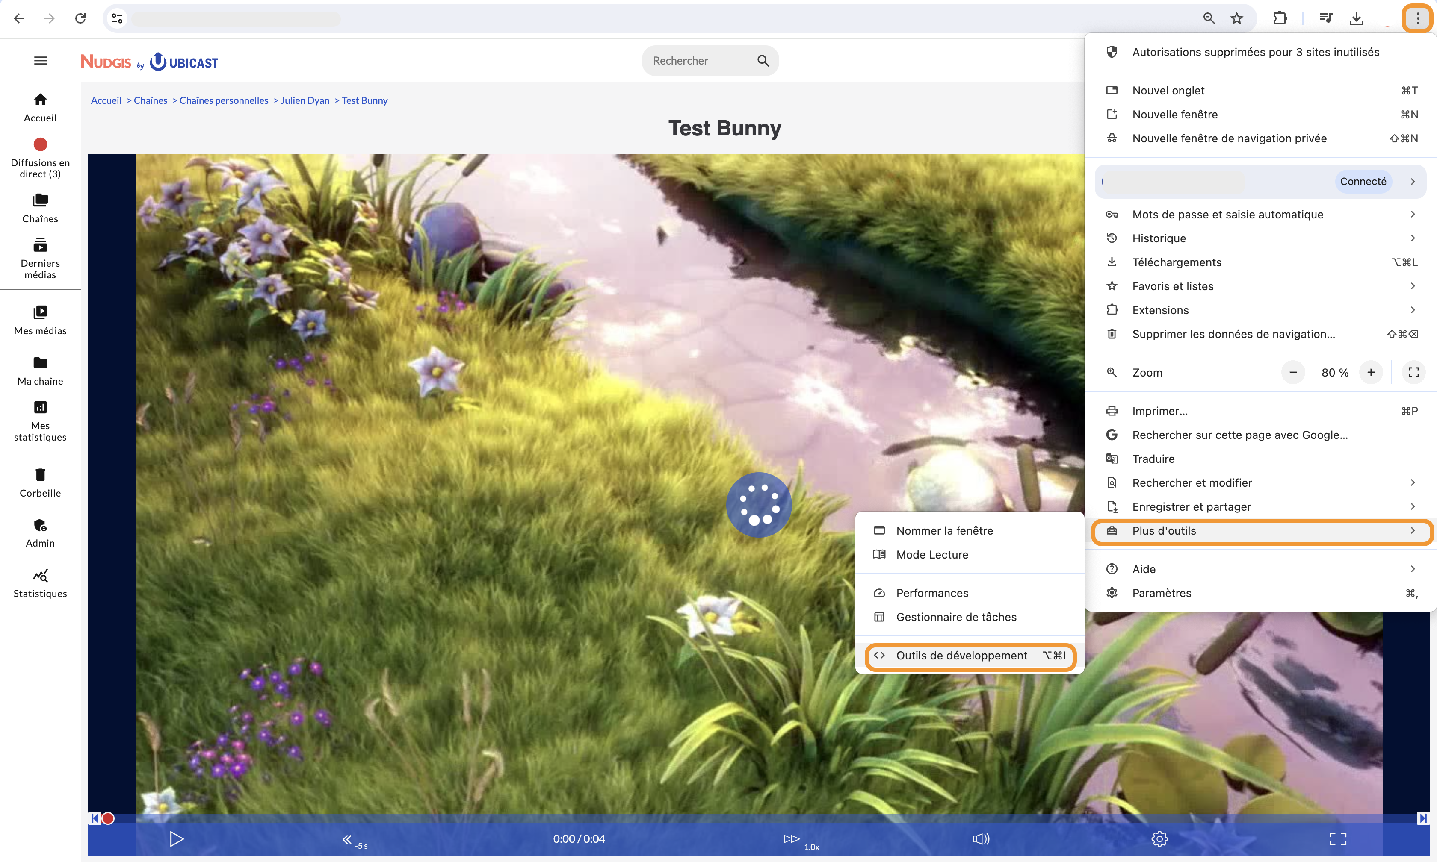The height and width of the screenshot is (862, 1437).
Task: Select Nommer la fenêtre
Action: 970,530
